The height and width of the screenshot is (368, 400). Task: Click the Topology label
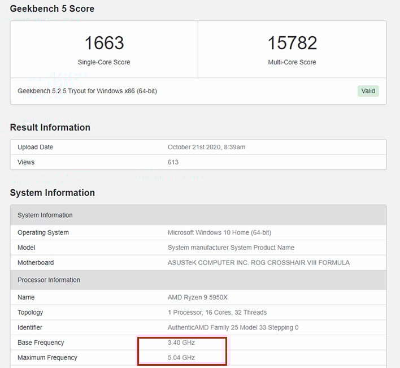[31, 313]
